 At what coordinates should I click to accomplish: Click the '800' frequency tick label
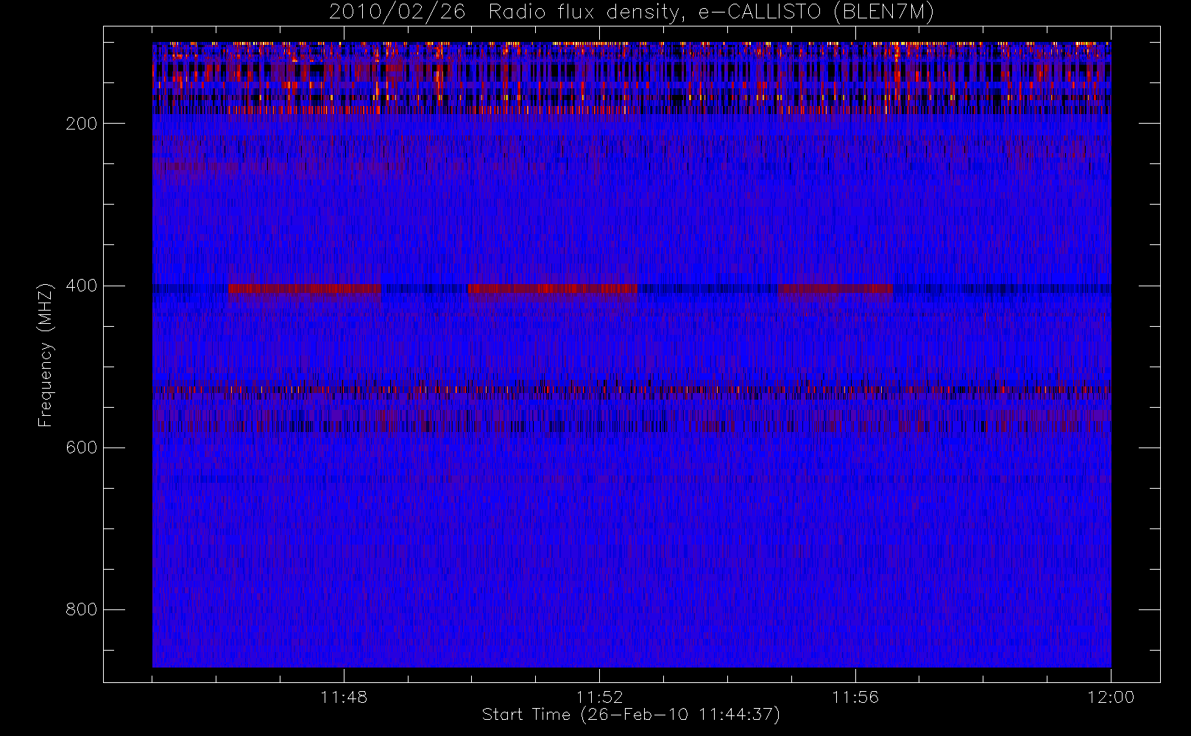[81, 609]
